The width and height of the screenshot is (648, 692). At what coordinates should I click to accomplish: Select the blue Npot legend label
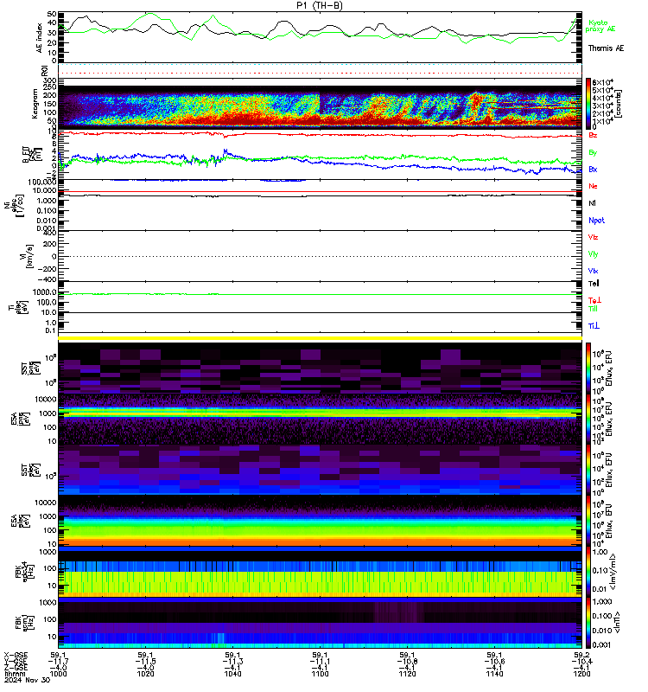(x=596, y=221)
